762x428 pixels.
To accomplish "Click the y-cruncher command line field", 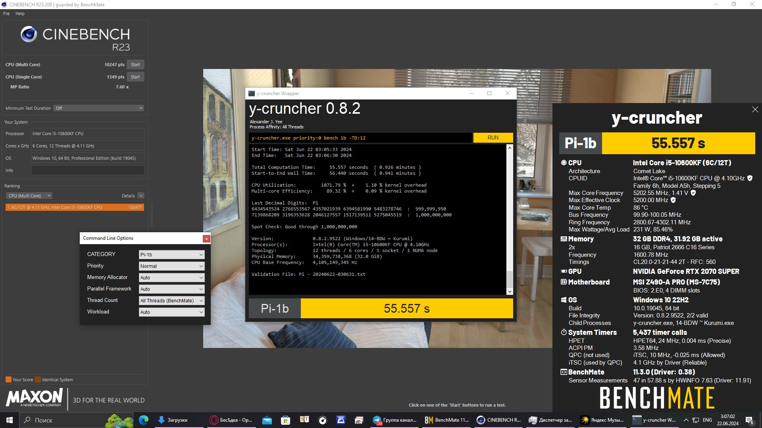I will 360,138.
